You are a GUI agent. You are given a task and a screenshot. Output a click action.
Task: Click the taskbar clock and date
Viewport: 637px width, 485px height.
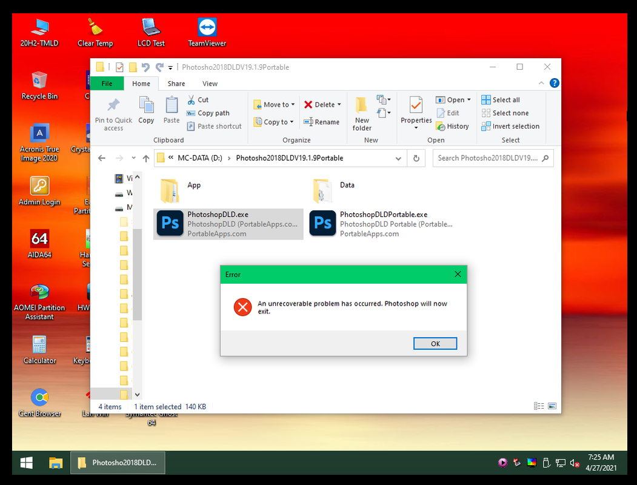pyautogui.click(x=601, y=463)
